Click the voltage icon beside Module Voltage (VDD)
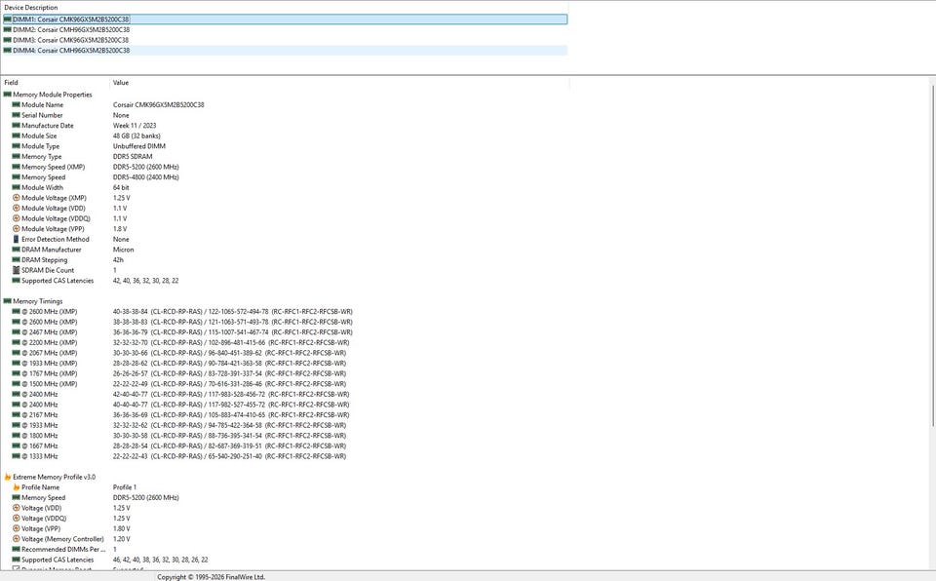The width and height of the screenshot is (936, 581). pyautogui.click(x=17, y=209)
